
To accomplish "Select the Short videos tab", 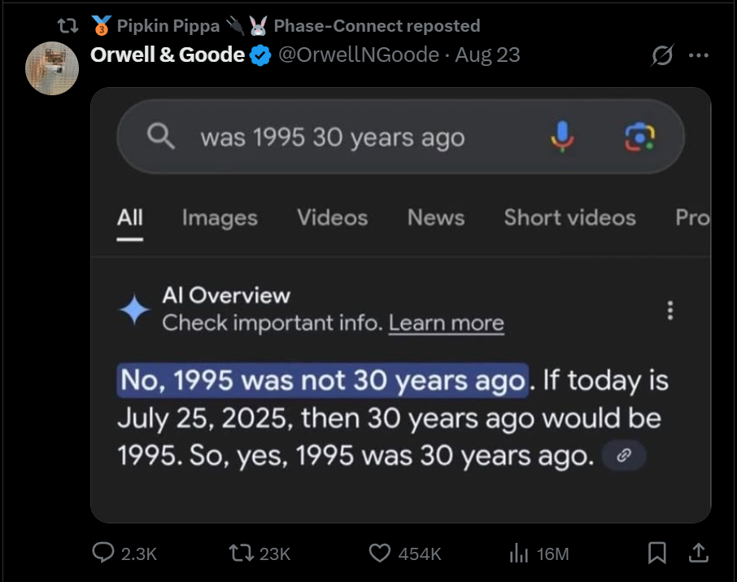I will 569,218.
